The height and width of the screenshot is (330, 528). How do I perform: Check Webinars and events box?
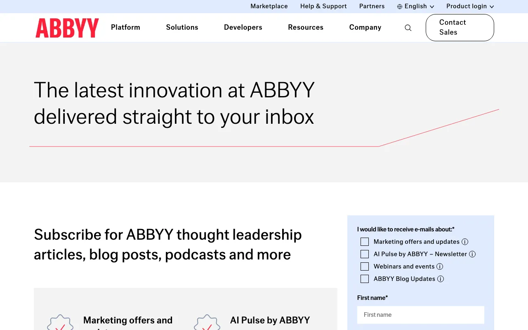click(365, 266)
